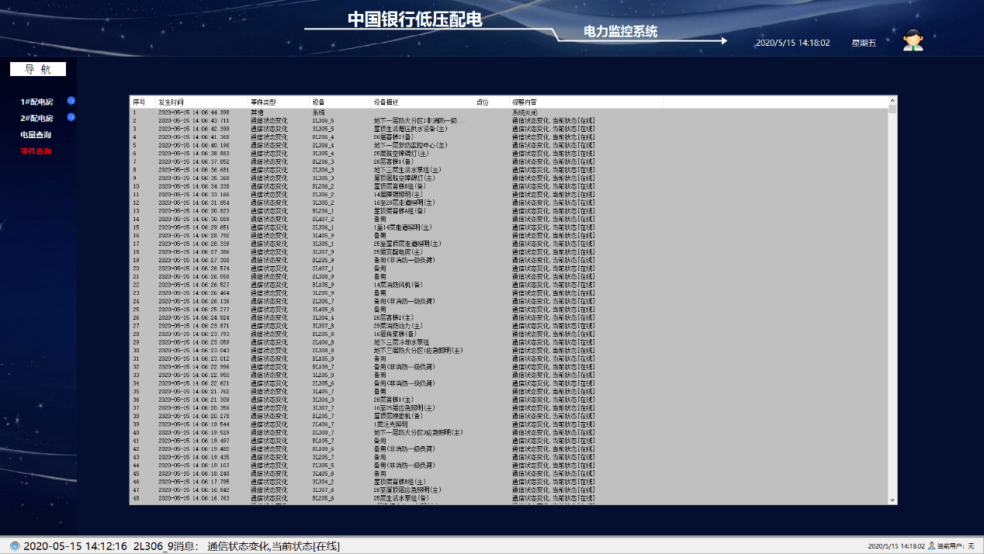Open the 导航 navigation header
984x554 pixels.
pos(38,69)
